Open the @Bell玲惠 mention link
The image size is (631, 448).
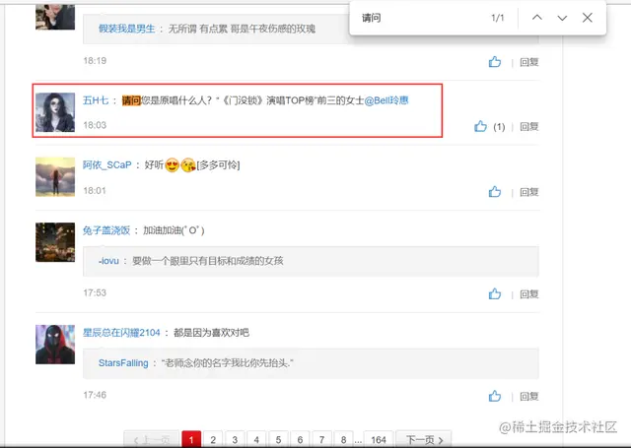(x=386, y=100)
